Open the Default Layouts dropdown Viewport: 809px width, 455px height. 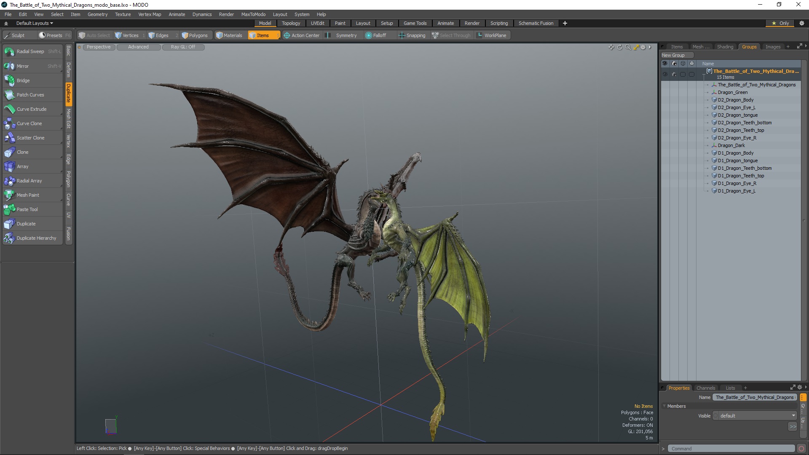click(35, 23)
